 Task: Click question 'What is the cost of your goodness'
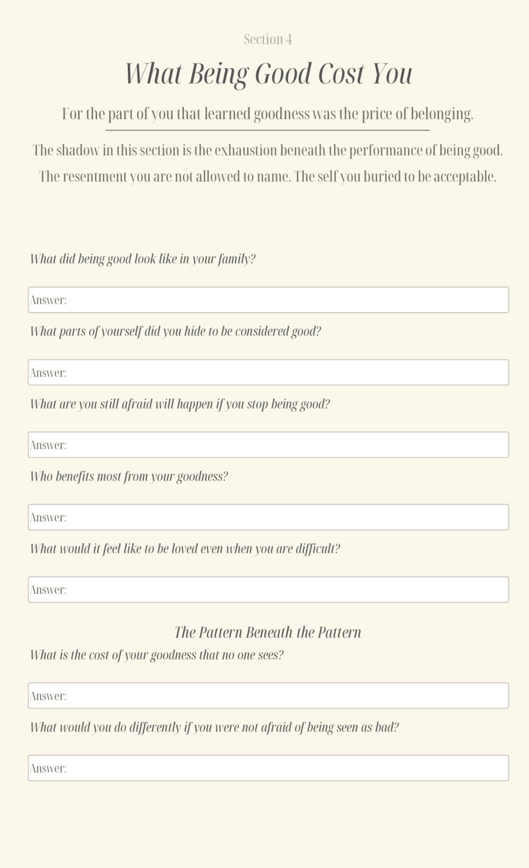click(157, 655)
